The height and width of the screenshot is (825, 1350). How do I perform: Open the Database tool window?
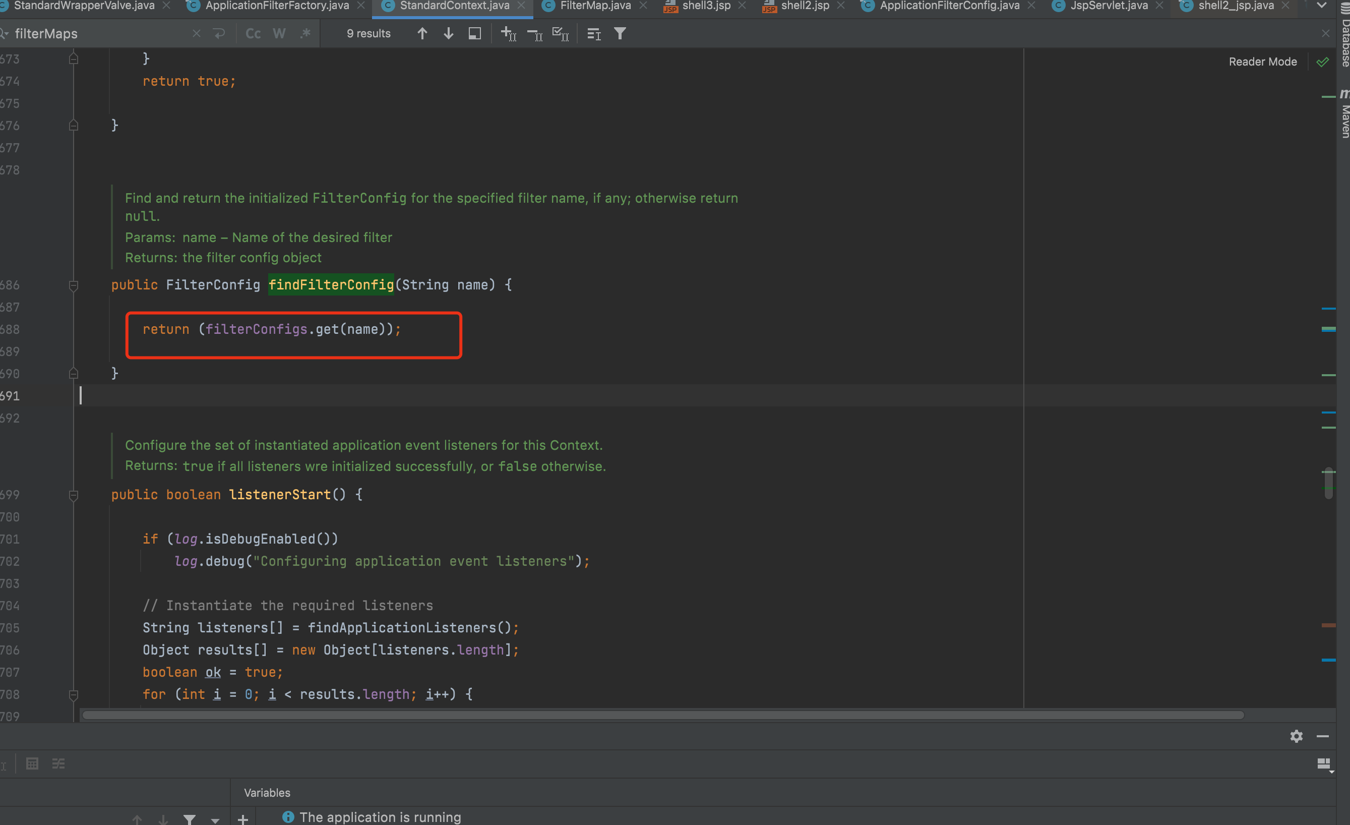(1344, 34)
